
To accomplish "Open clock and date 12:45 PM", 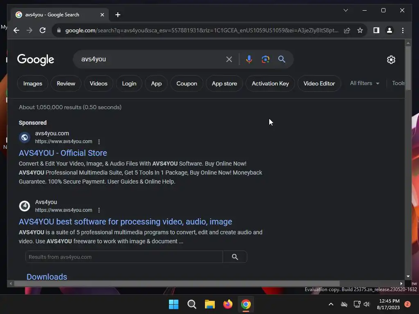I will [x=389, y=304].
